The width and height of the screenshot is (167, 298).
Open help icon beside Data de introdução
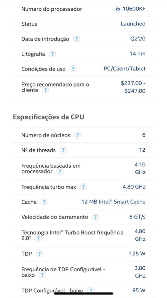[76, 39]
